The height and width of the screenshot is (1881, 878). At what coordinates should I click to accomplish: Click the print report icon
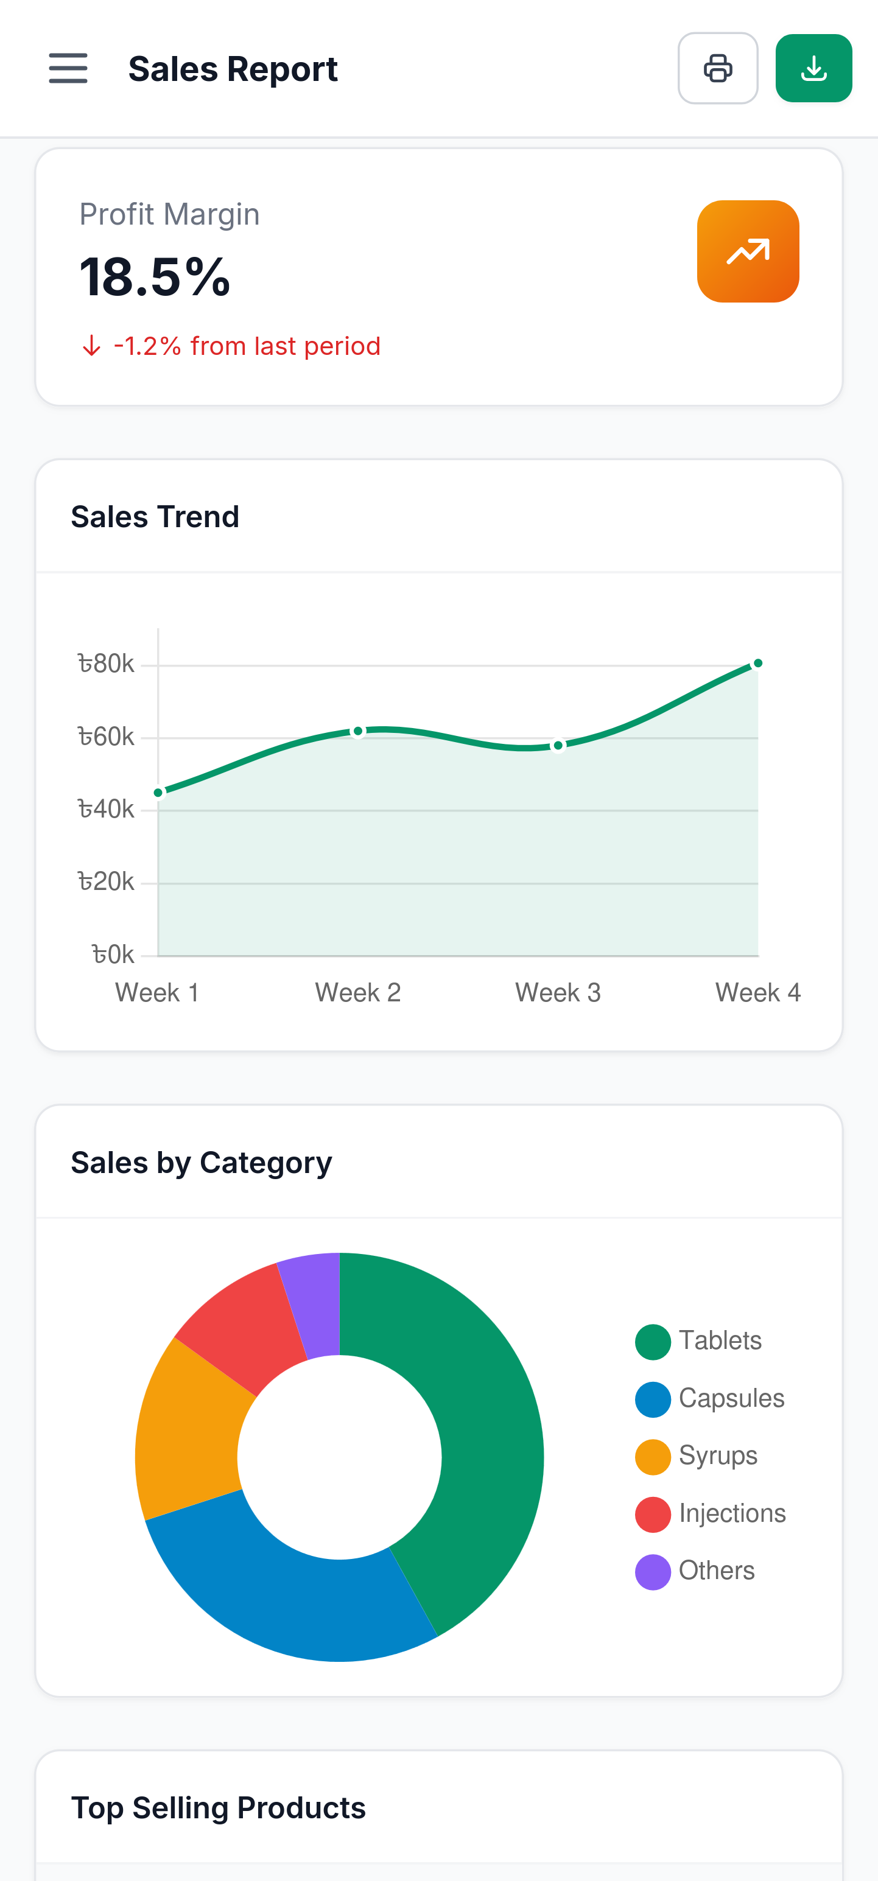718,68
